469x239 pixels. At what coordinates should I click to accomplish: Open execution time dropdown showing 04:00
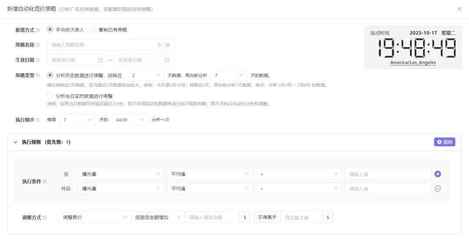[x=130, y=119]
